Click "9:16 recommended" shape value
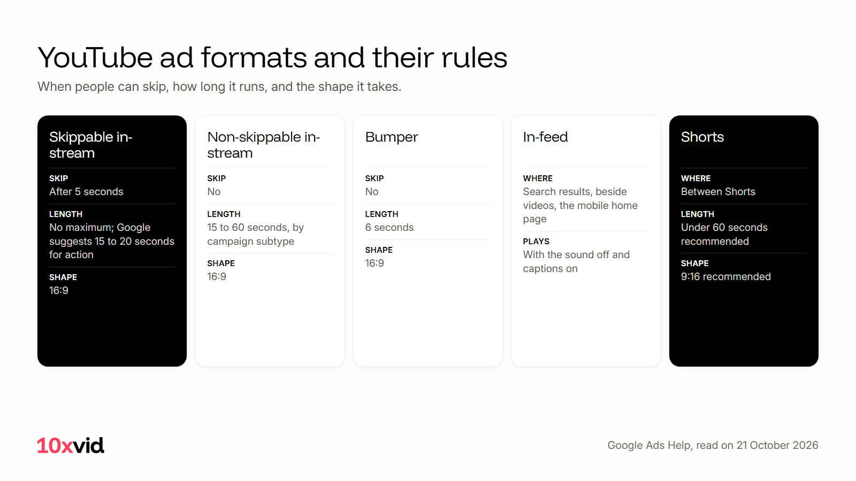Image resolution: width=856 pixels, height=481 pixels. tap(726, 276)
